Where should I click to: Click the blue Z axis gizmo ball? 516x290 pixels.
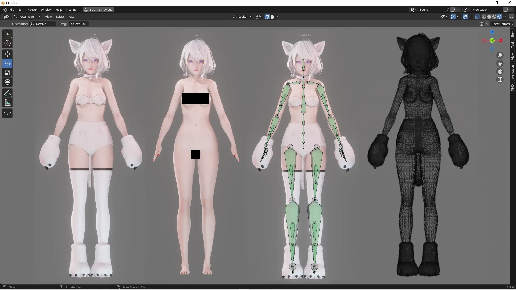pos(492,32)
